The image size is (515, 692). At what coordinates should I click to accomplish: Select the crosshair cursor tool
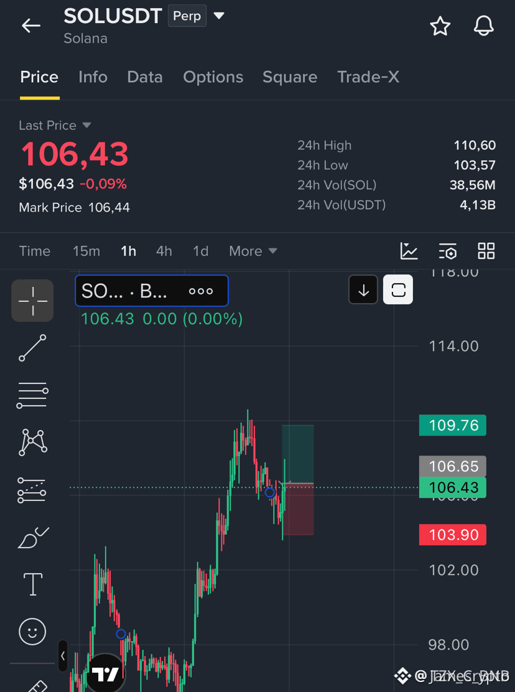tap(32, 301)
